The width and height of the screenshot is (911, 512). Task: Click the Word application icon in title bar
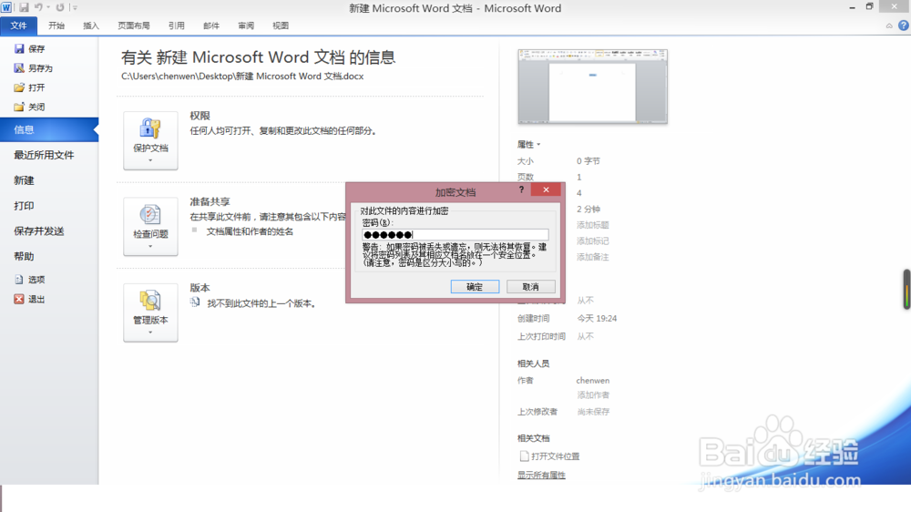[6, 7]
